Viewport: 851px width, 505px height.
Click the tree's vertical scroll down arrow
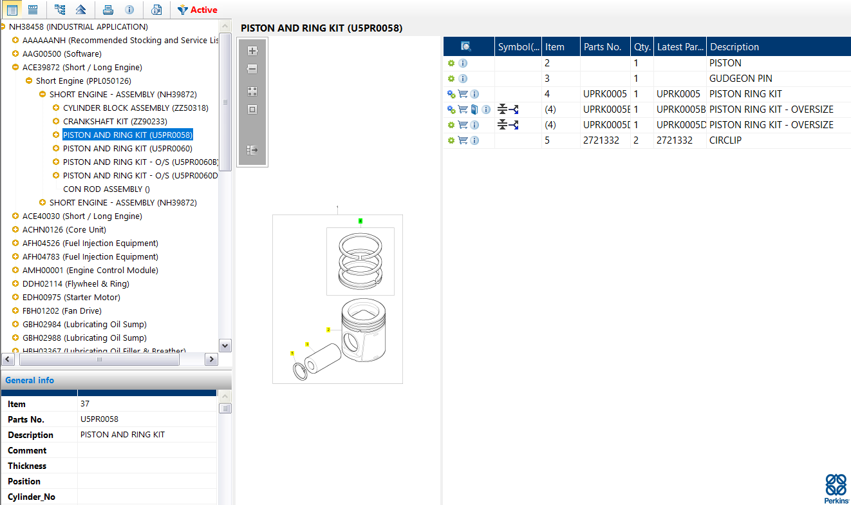pyautogui.click(x=225, y=346)
